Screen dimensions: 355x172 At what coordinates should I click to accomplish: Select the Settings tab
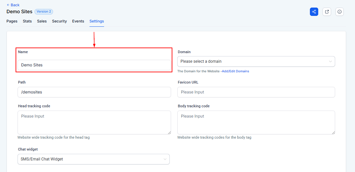[96, 21]
